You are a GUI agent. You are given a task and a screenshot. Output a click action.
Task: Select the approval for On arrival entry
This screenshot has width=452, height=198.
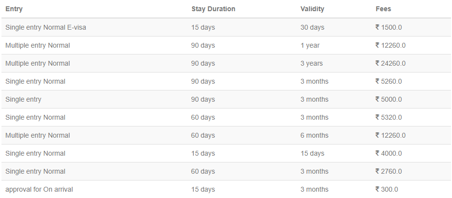pyautogui.click(x=39, y=189)
